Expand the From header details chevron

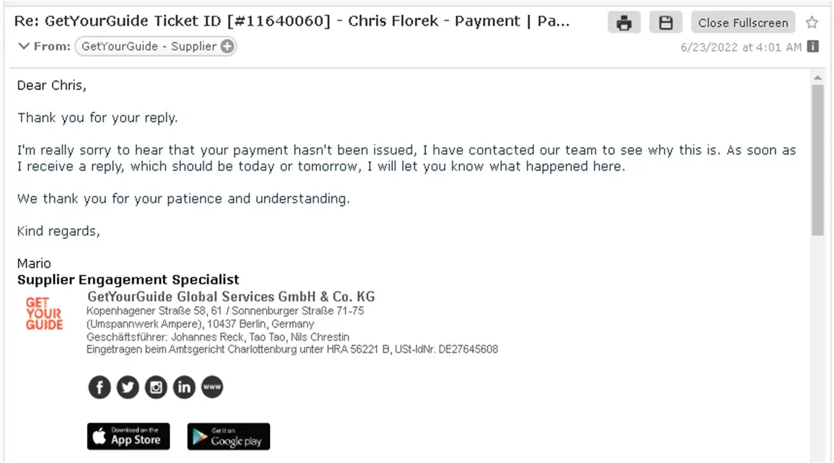(x=24, y=46)
